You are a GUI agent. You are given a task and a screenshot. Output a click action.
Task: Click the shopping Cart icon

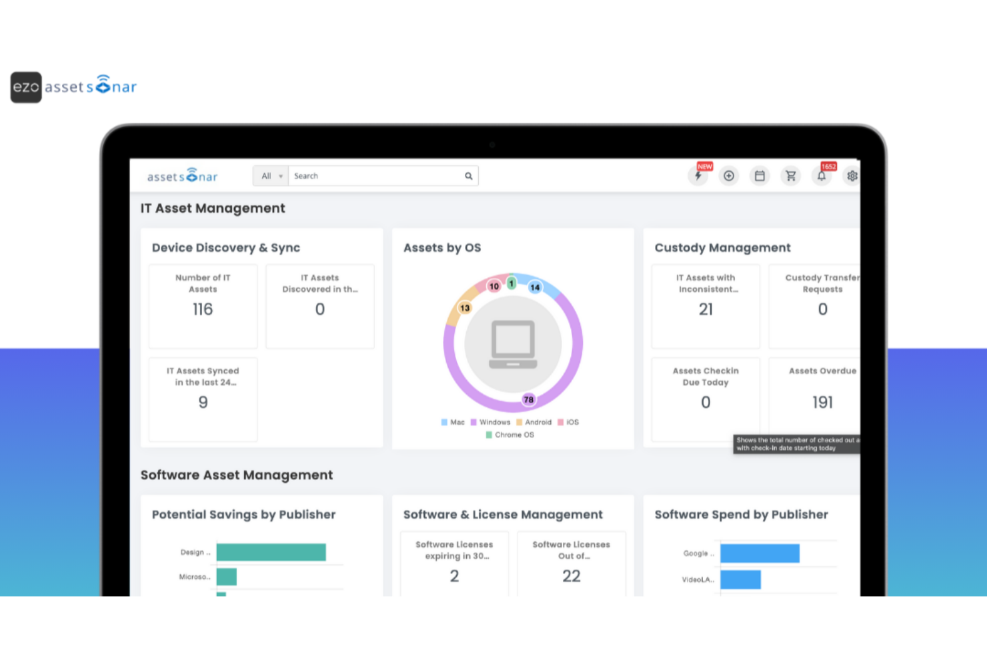[x=790, y=175]
